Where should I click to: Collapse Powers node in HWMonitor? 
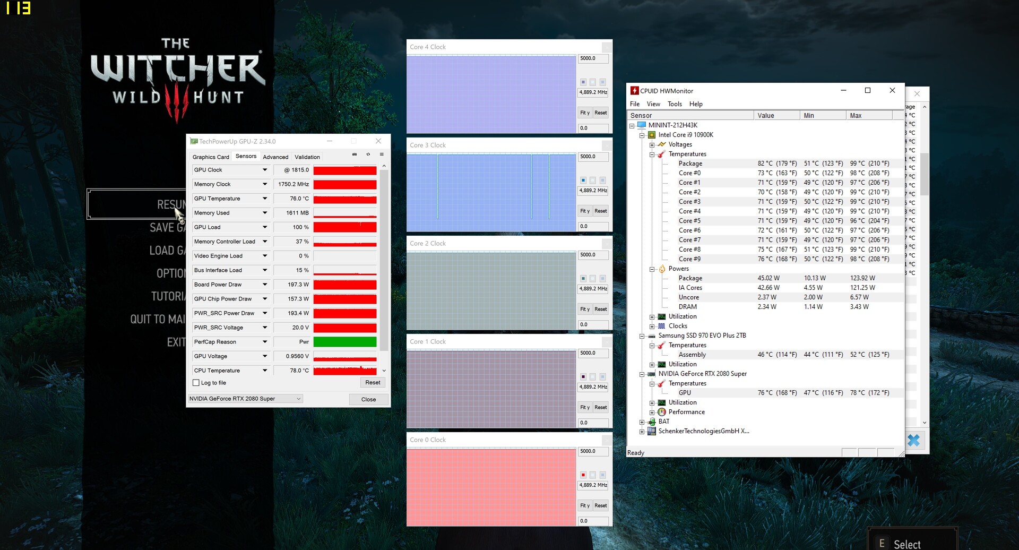(x=652, y=269)
